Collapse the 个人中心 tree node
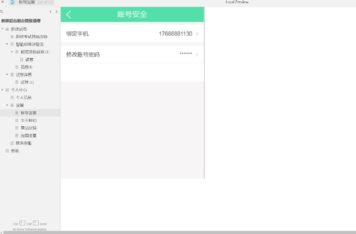The width and height of the screenshot is (356, 234). 2,90
